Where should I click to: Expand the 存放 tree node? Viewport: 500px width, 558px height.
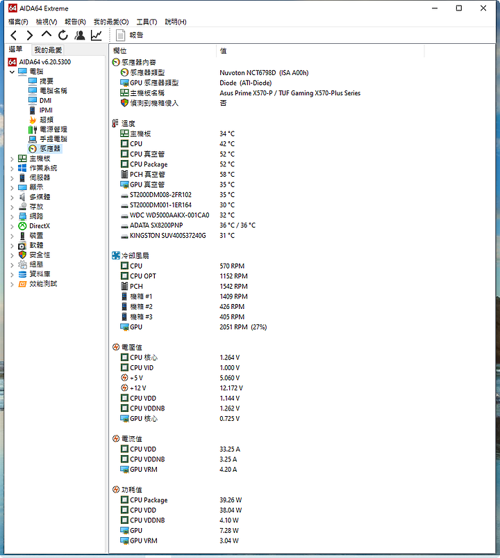click(12, 207)
